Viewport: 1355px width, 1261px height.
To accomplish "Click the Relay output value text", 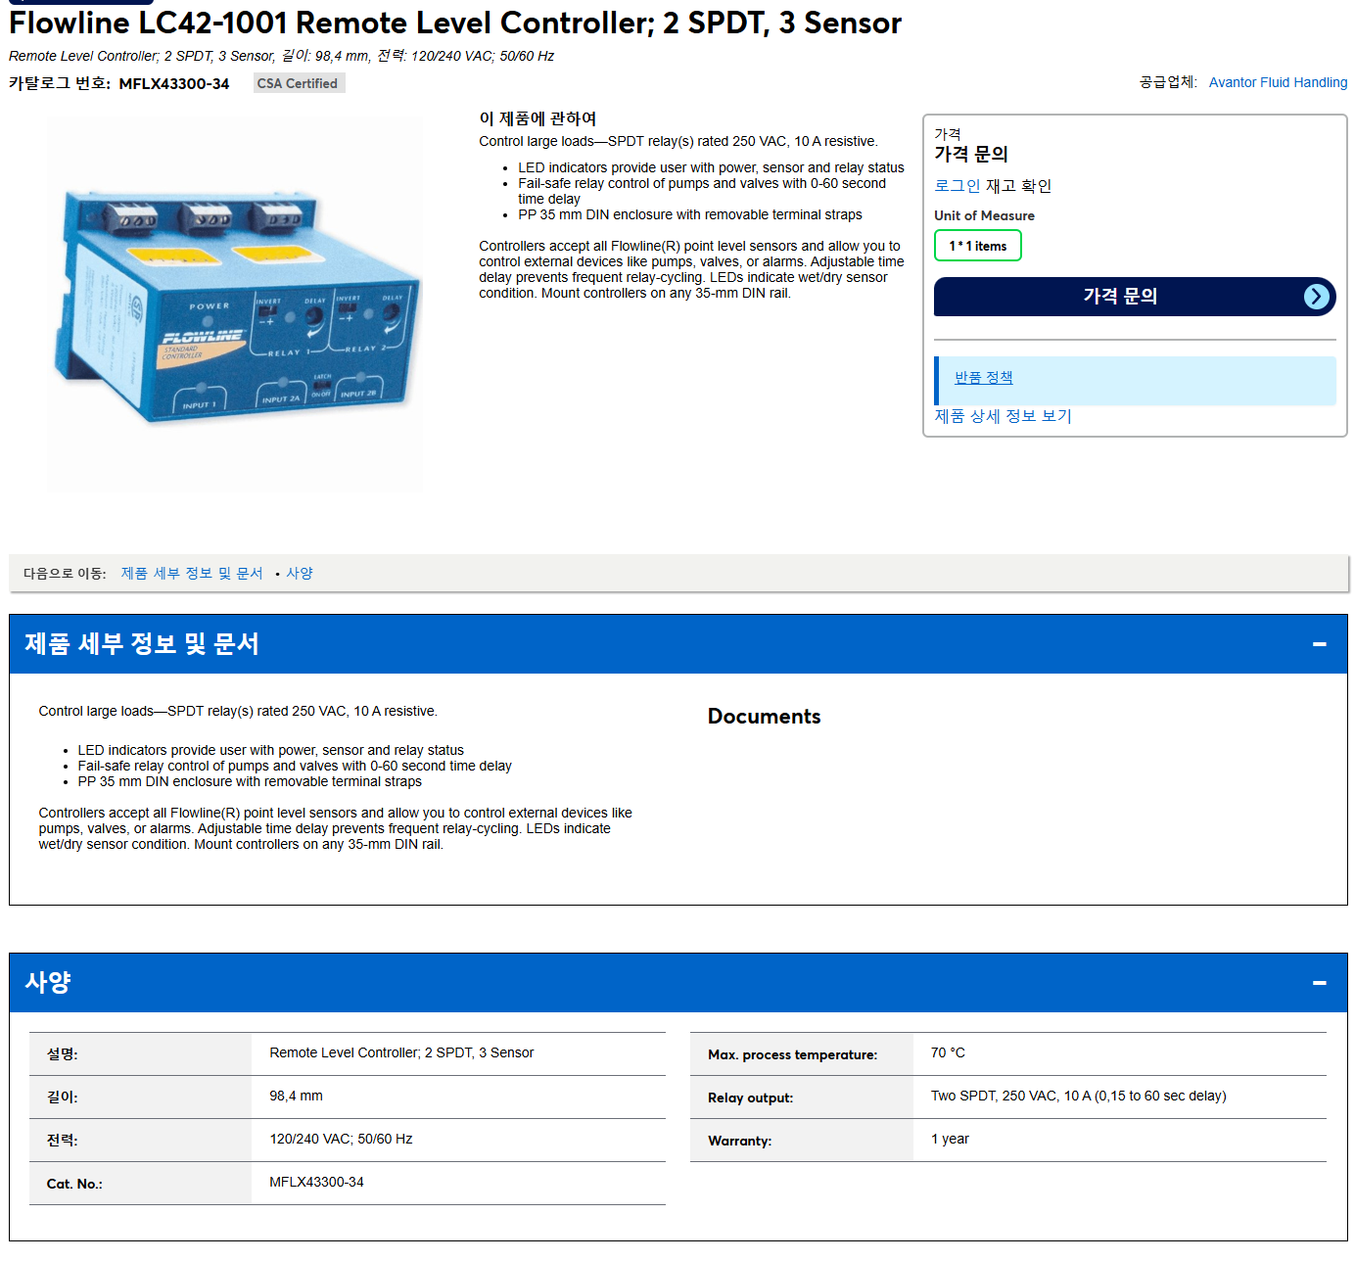I will point(1078,1097).
